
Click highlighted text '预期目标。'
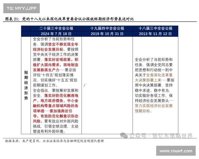143,111
